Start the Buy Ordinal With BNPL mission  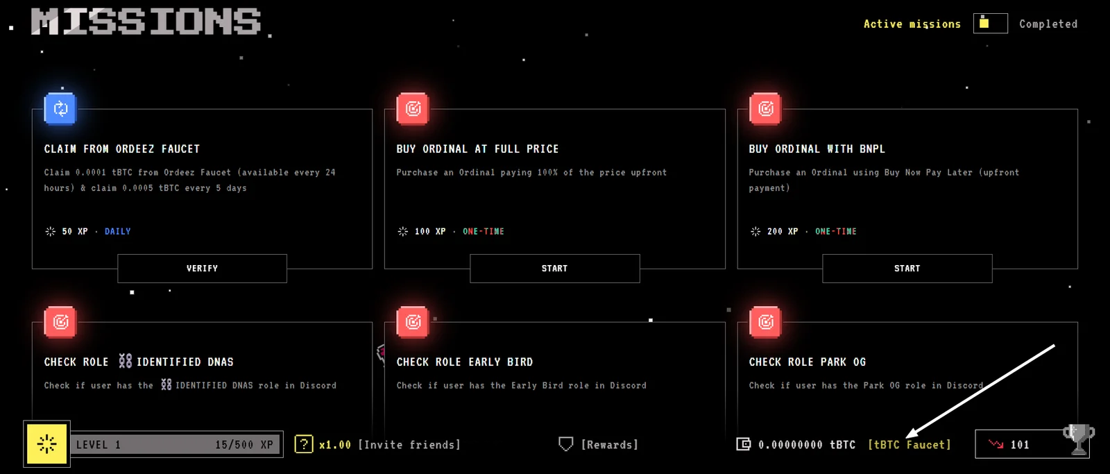click(x=907, y=269)
